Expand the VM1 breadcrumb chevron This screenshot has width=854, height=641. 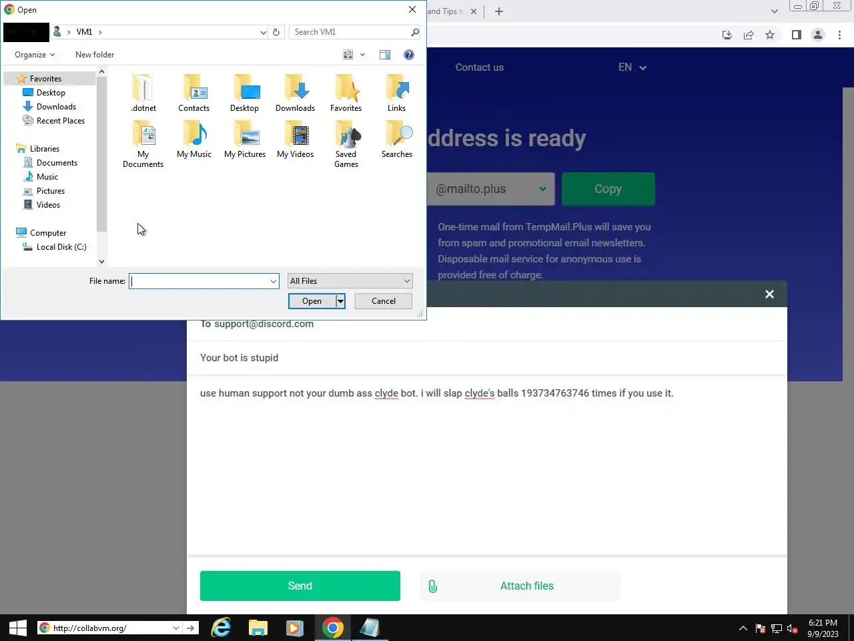[x=100, y=32]
